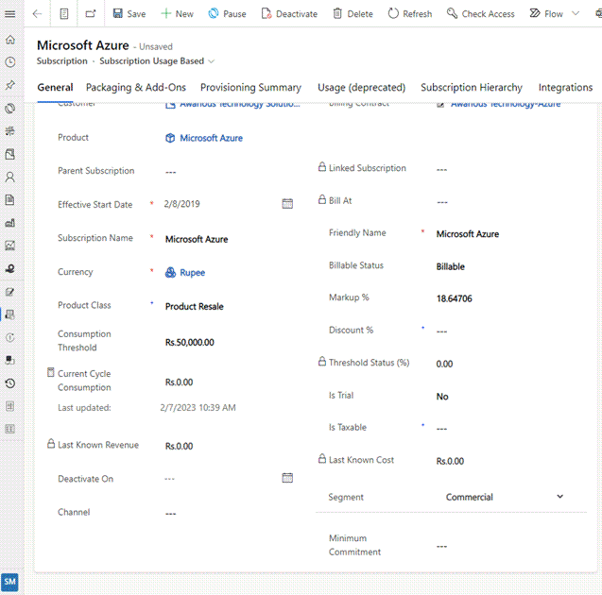Click the Flow command

point(546,14)
